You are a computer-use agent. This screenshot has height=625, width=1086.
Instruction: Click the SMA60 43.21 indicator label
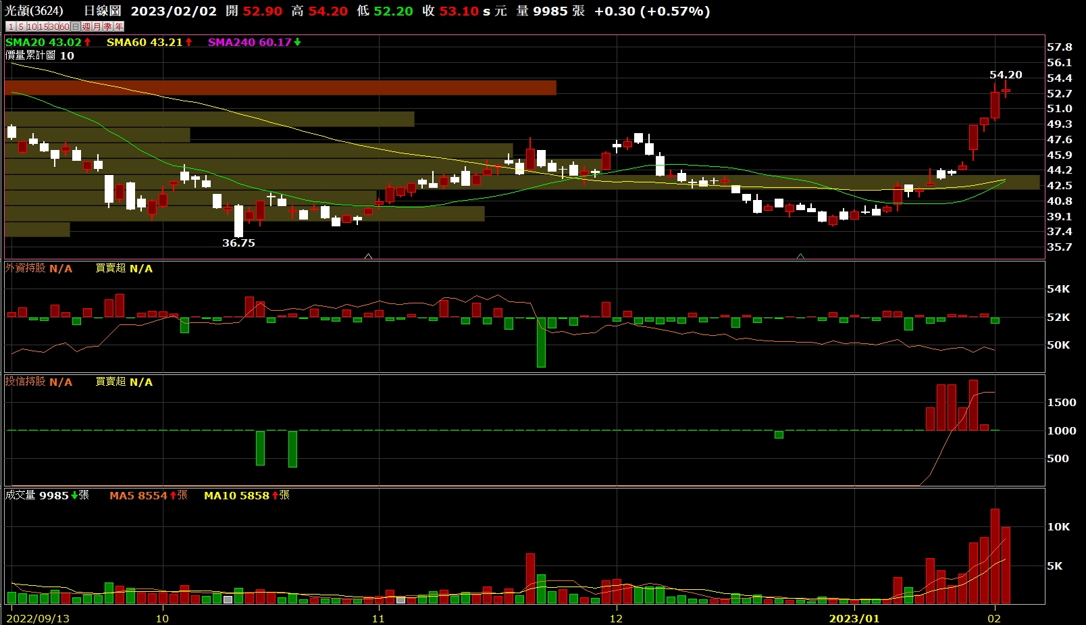145,42
